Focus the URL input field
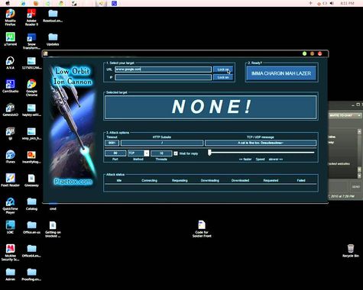This screenshot has width=363, height=290. pos(163,69)
